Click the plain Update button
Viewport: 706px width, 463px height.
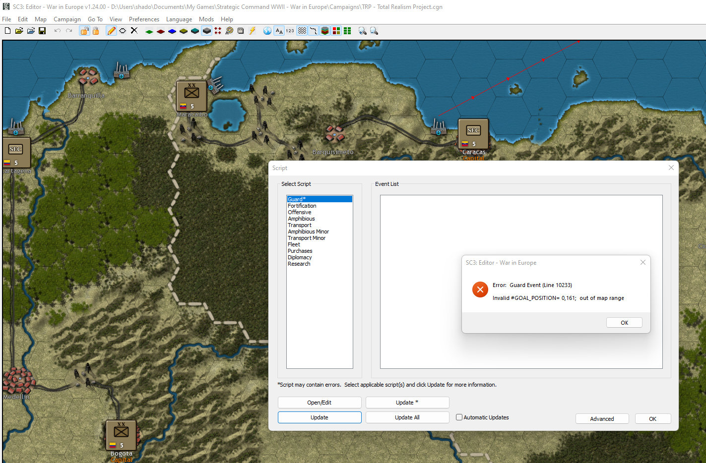(x=320, y=417)
